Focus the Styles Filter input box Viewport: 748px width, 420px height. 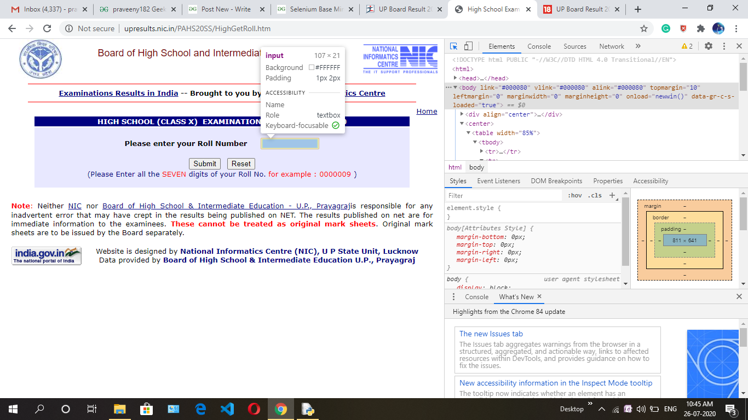tap(504, 195)
